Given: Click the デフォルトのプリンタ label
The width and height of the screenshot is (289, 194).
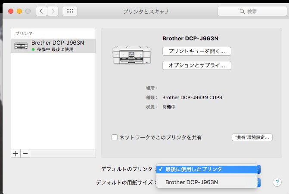Looking at the screenshot, I should pyautogui.click(x=128, y=169).
